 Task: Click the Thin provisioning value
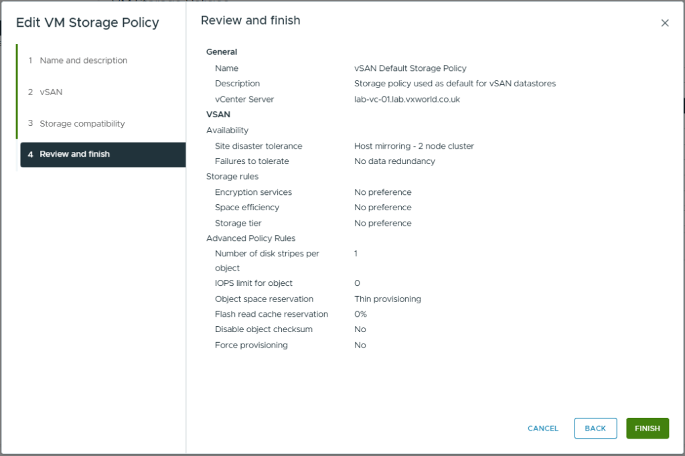pyautogui.click(x=387, y=299)
